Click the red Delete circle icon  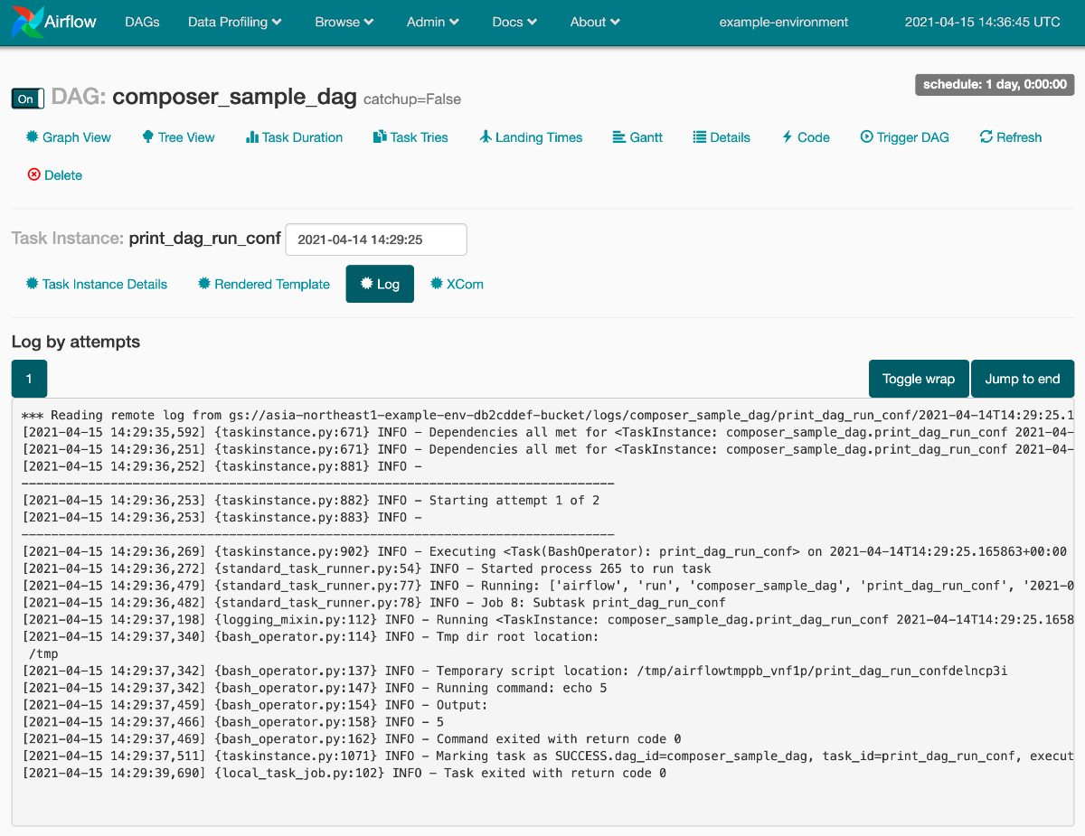pos(34,174)
